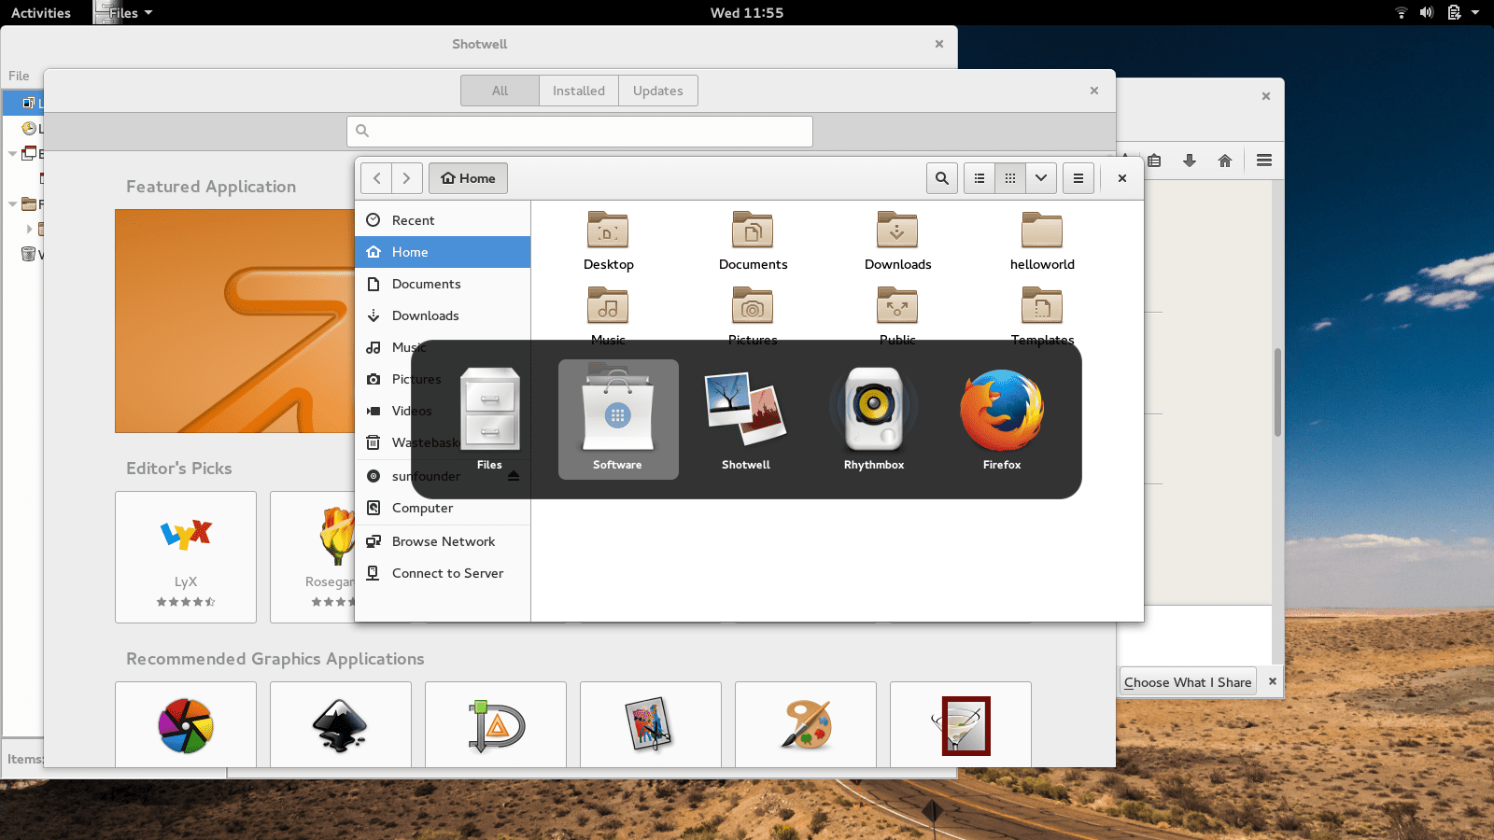Viewport: 1494px width, 840px height.
Task: Open the cocktail glass app tile
Action: [x=961, y=725]
